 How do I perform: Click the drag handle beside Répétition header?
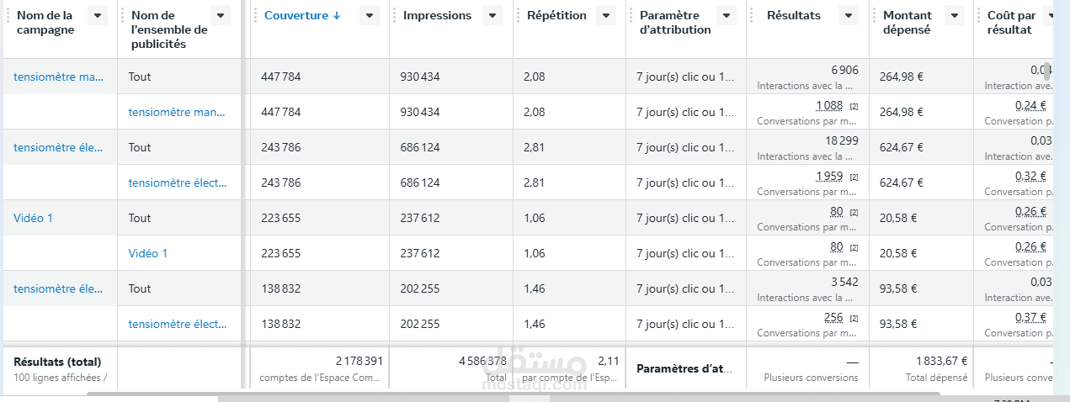[517, 15]
